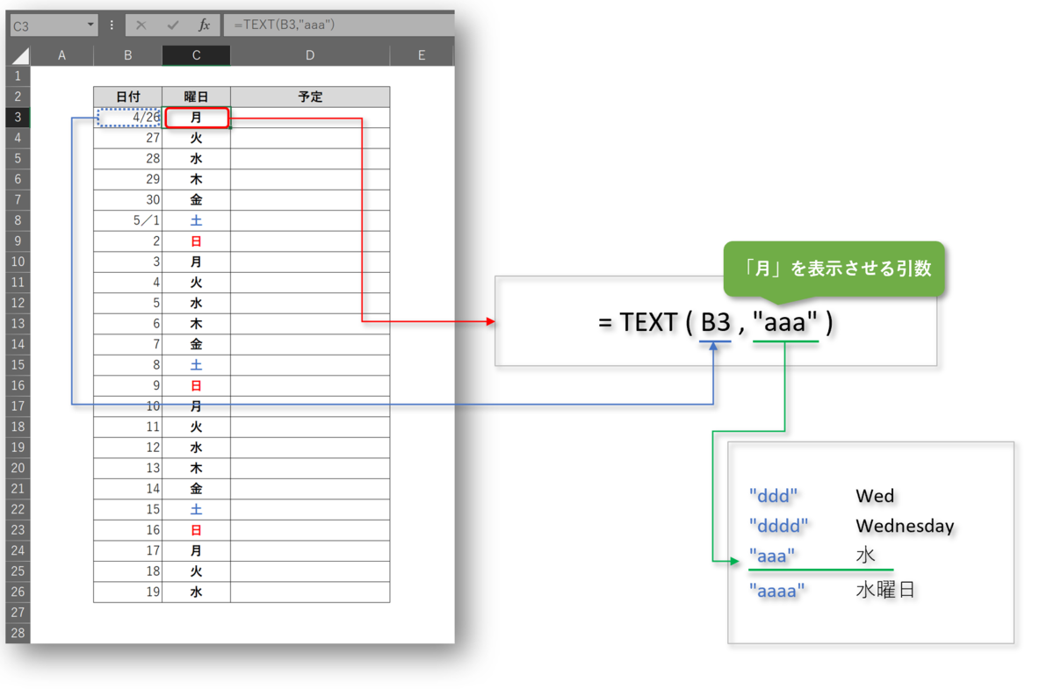Select the highlighted row 3 header
This screenshot has height=689, width=1054.
pyautogui.click(x=18, y=118)
